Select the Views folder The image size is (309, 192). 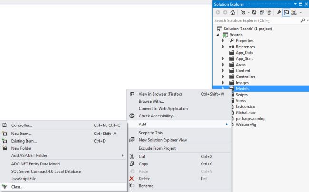[241, 101]
